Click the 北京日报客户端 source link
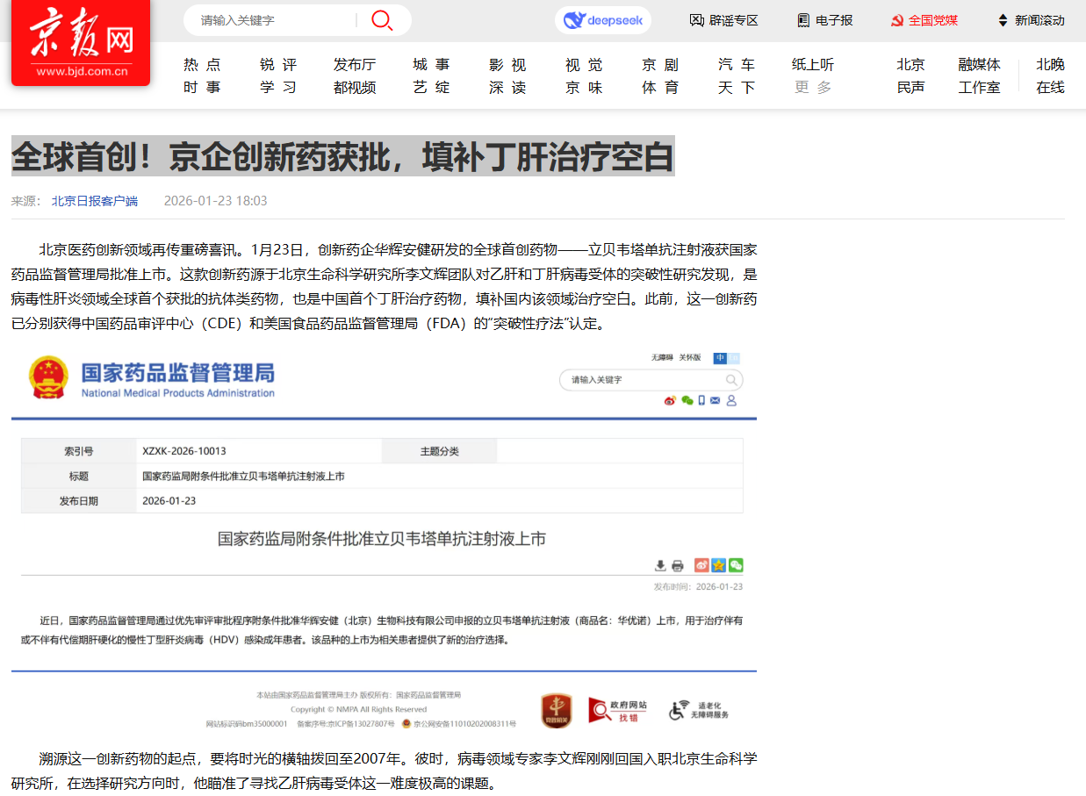This screenshot has height=796, width=1086. click(95, 201)
